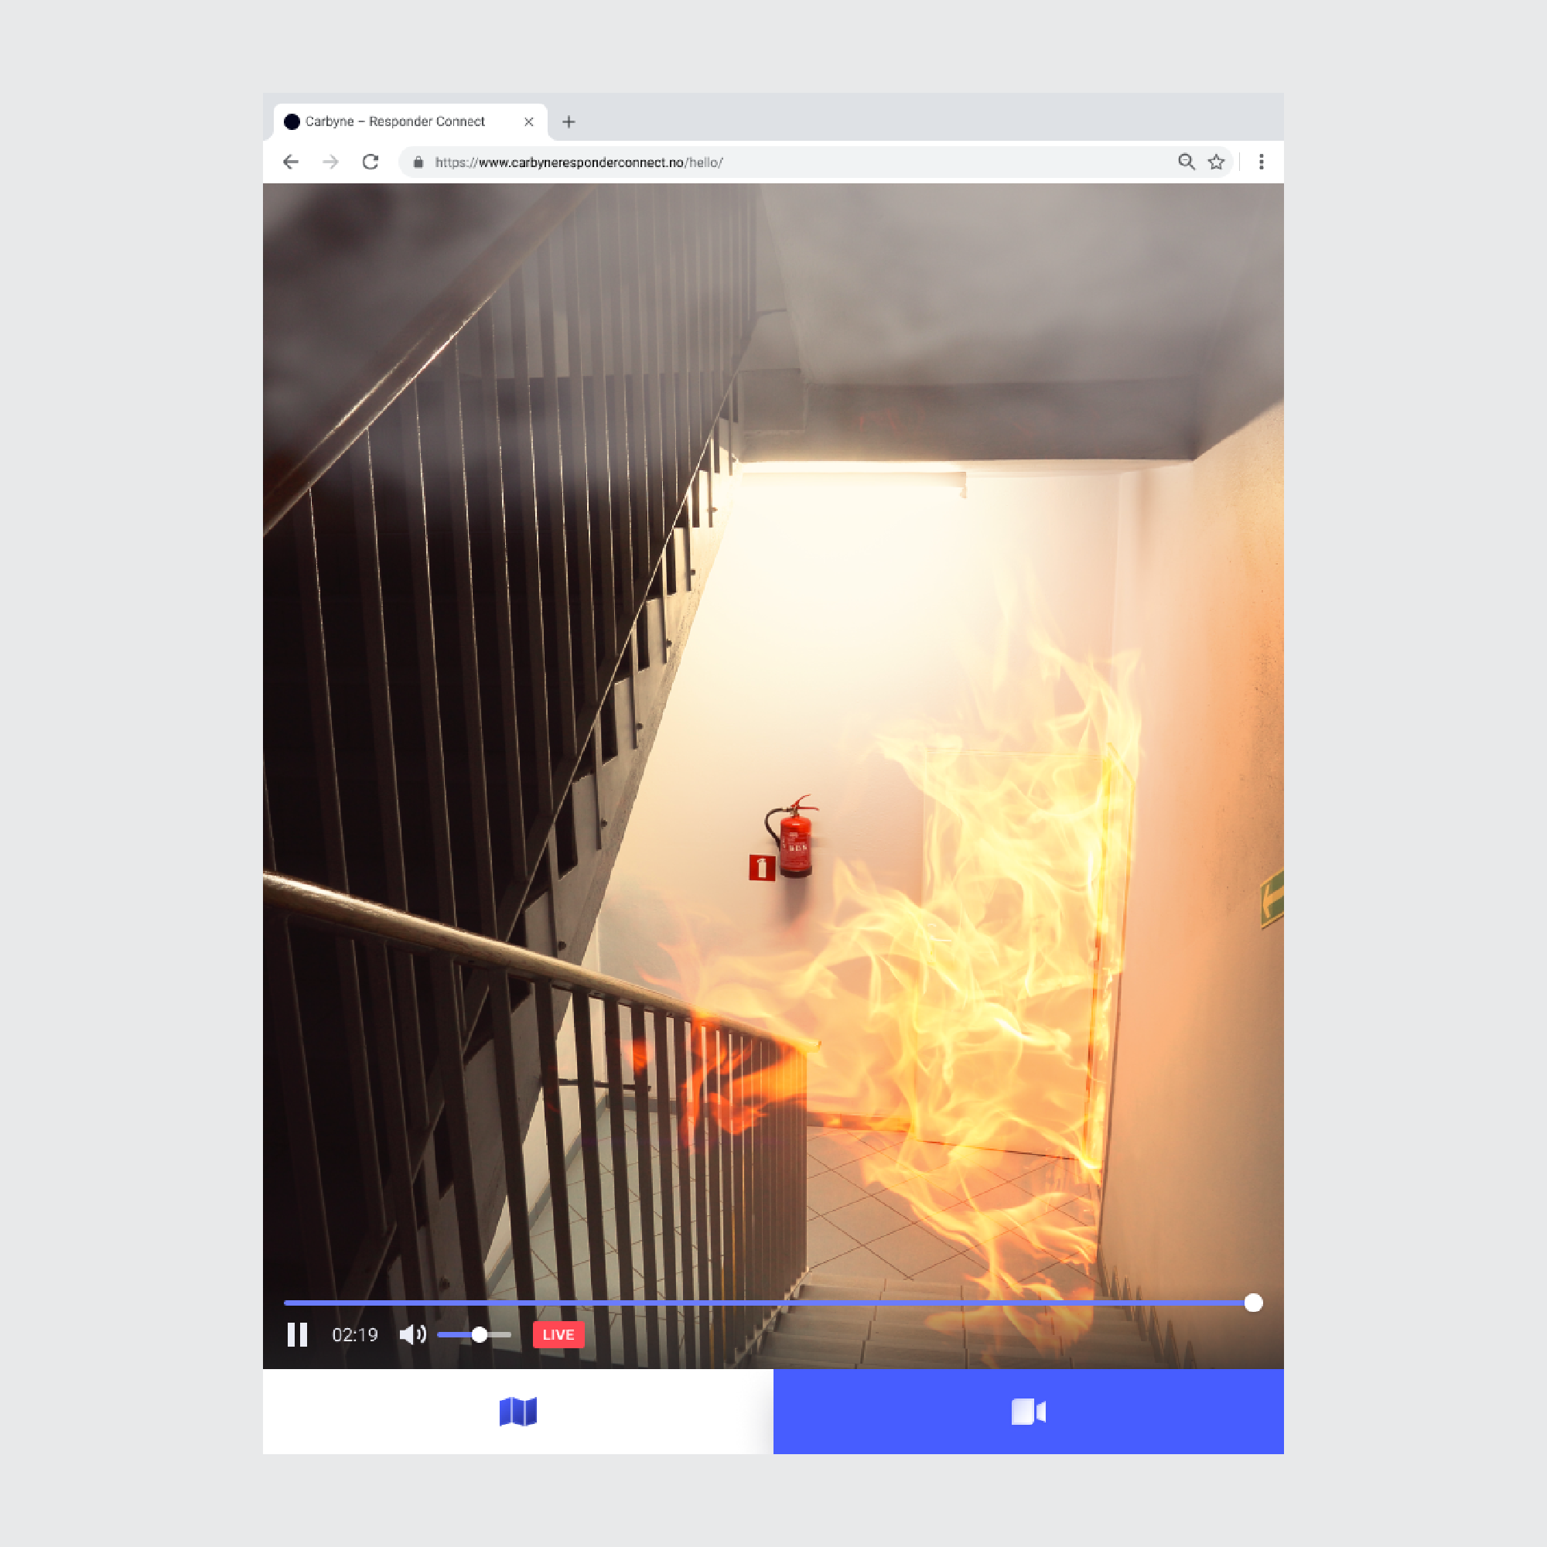
Task: Click the browser forward arrow
Action: click(x=330, y=162)
